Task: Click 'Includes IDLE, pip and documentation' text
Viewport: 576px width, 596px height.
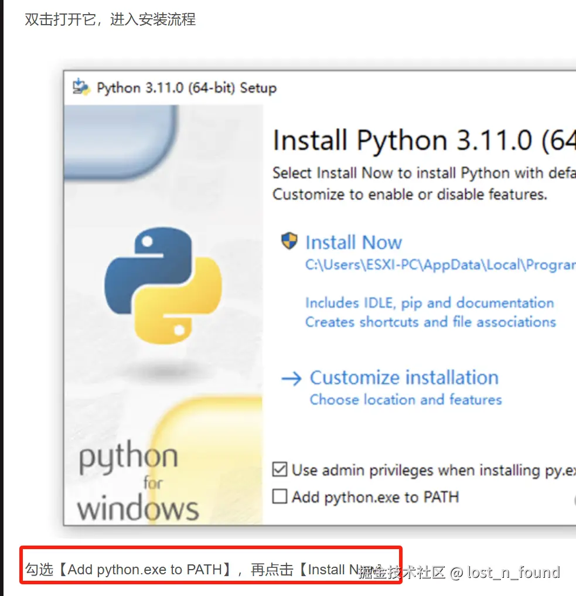Action: pyautogui.click(x=430, y=303)
